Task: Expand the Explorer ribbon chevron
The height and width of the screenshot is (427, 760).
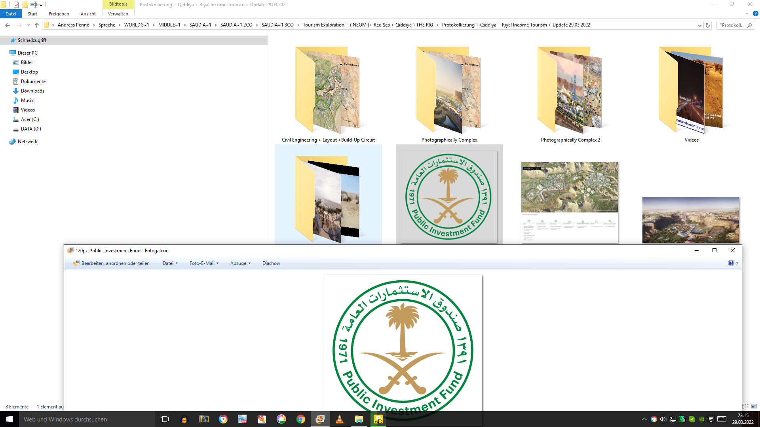Action: pyautogui.click(x=747, y=13)
